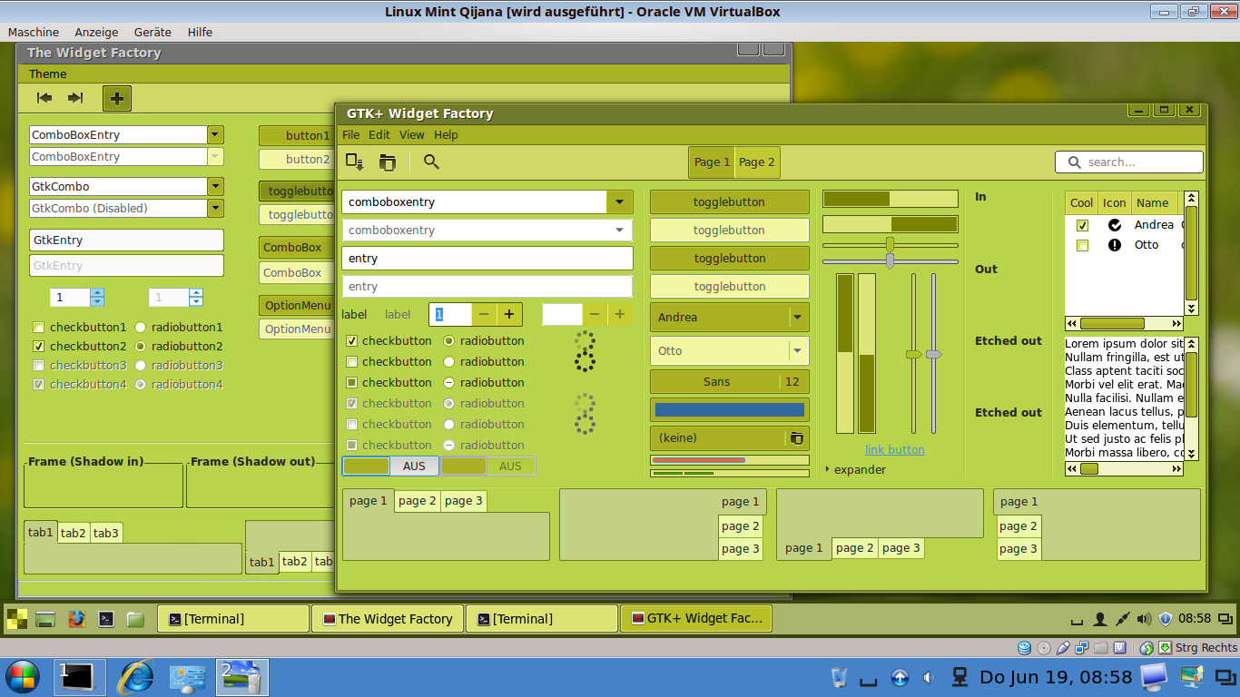
Task: Click button1 in The Widget Factory
Action: pyautogui.click(x=297, y=135)
